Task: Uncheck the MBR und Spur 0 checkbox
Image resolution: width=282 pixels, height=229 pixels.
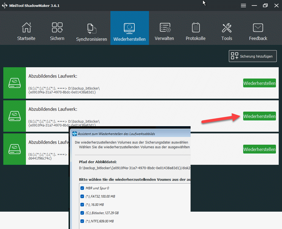Action: coord(82,188)
